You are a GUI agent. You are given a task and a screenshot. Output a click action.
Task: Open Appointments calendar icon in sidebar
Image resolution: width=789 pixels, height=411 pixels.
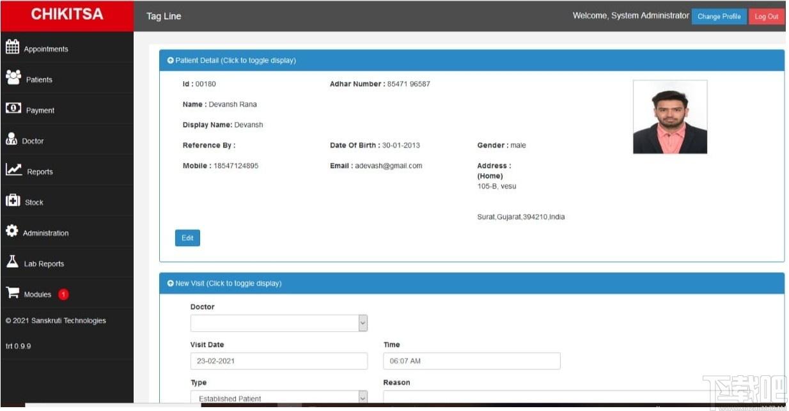(x=12, y=47)
